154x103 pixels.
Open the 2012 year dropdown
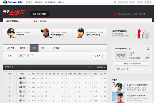(22, 56)
